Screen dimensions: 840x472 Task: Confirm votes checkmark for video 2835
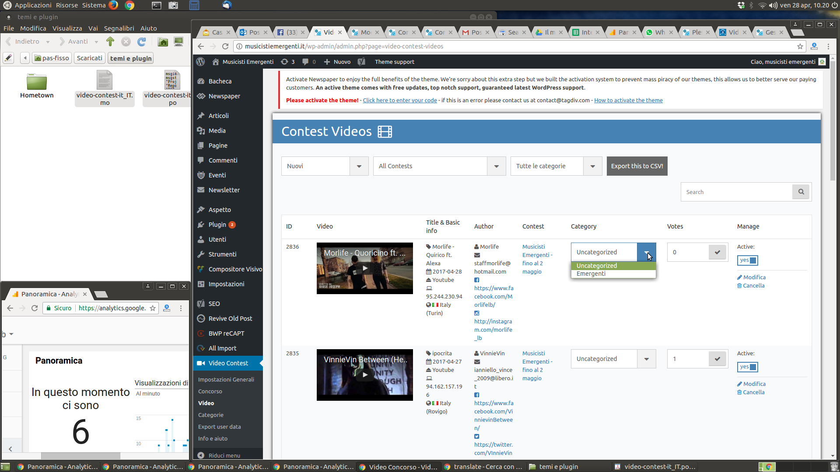[x=717, y=359]
